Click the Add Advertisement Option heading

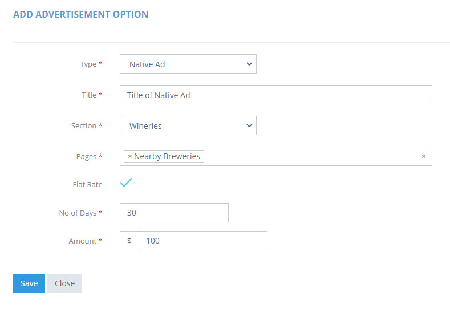[80, 14]
